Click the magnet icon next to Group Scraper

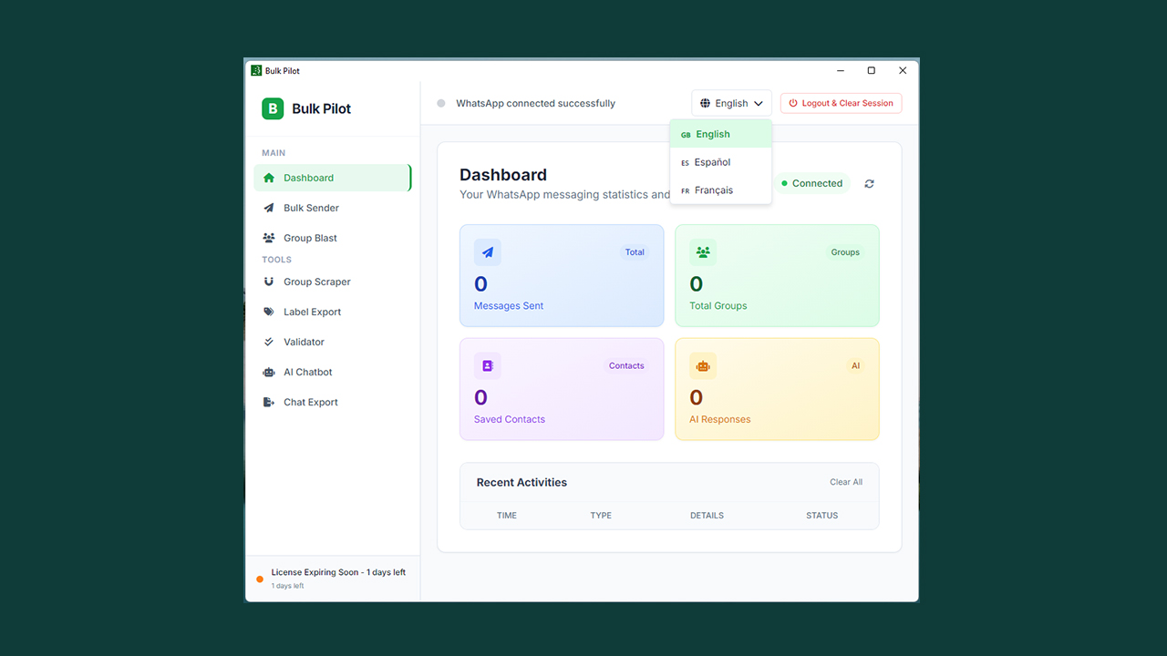coord(268,282)
